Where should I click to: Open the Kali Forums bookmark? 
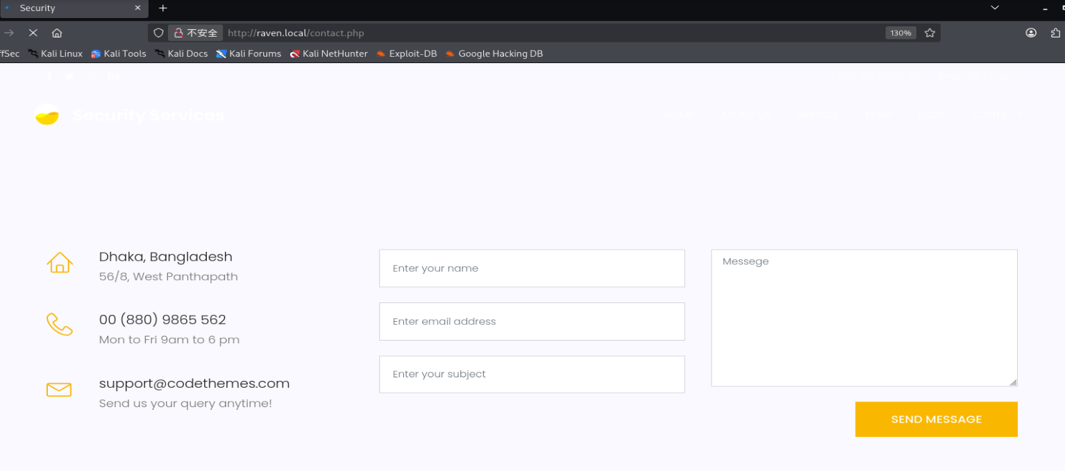tap(249, 53)
